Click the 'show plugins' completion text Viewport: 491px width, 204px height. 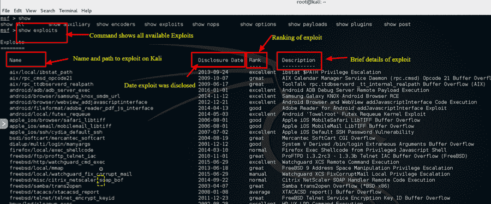pyautogui.click(x=354, y=24)
